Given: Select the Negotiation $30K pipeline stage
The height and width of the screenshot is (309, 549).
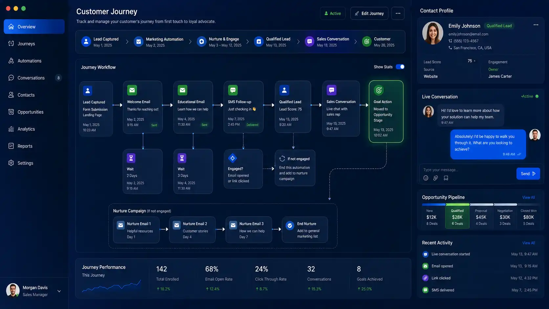Looking at the screenshot, I should tap(505, 217).
